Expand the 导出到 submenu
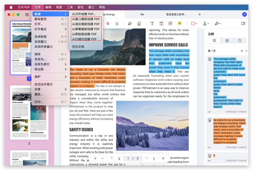 pos(50,69)
